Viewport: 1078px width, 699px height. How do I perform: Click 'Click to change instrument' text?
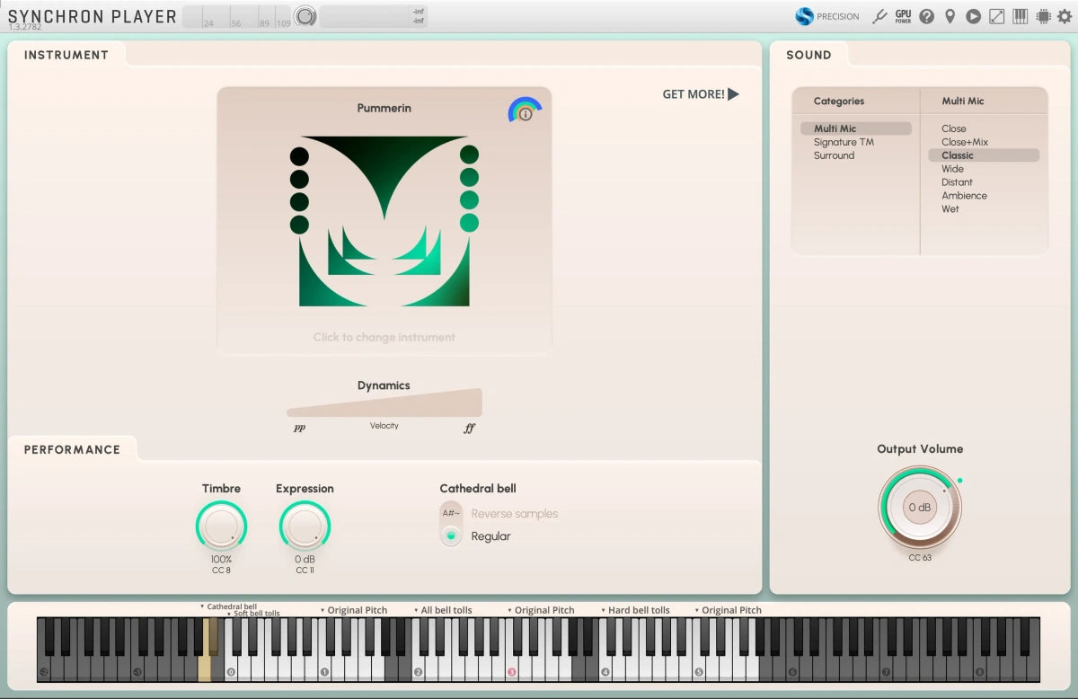384,337
